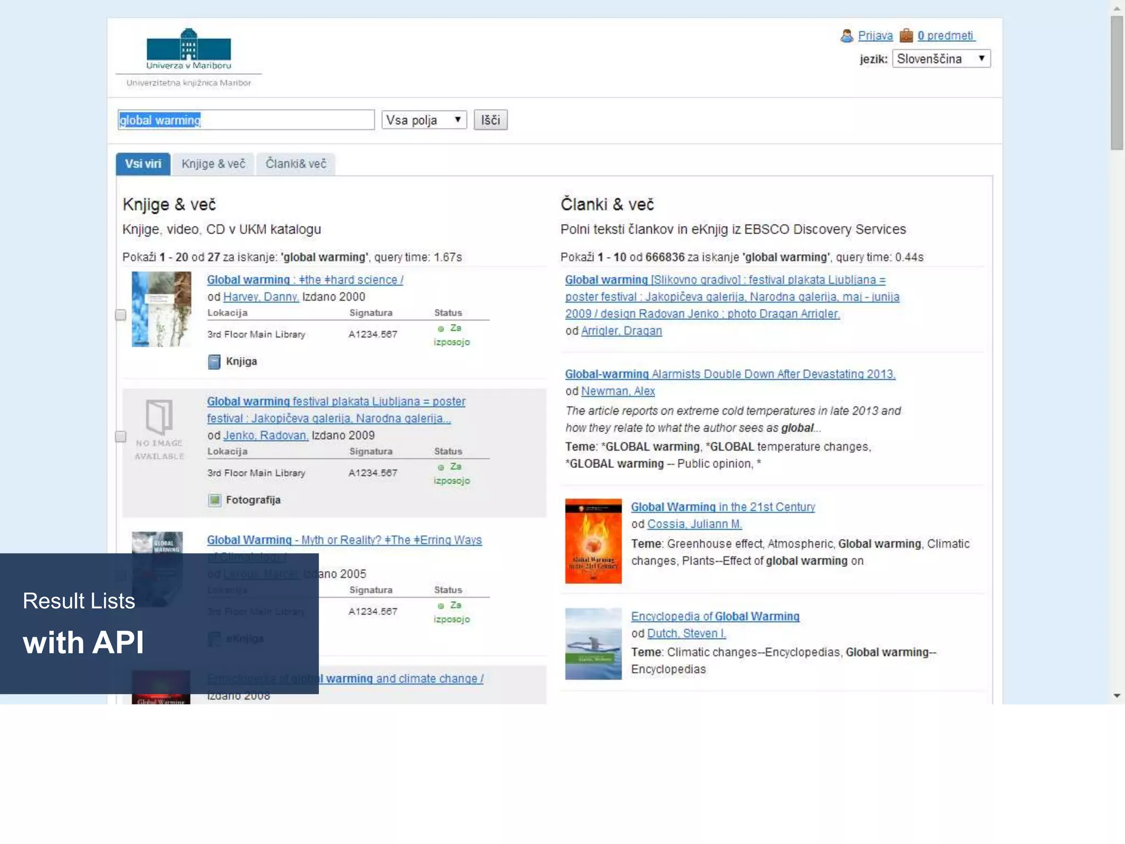This screenshot has width=1125, height=844.
Task: Select the Vsi viri tab
Action: pos(143,164)
